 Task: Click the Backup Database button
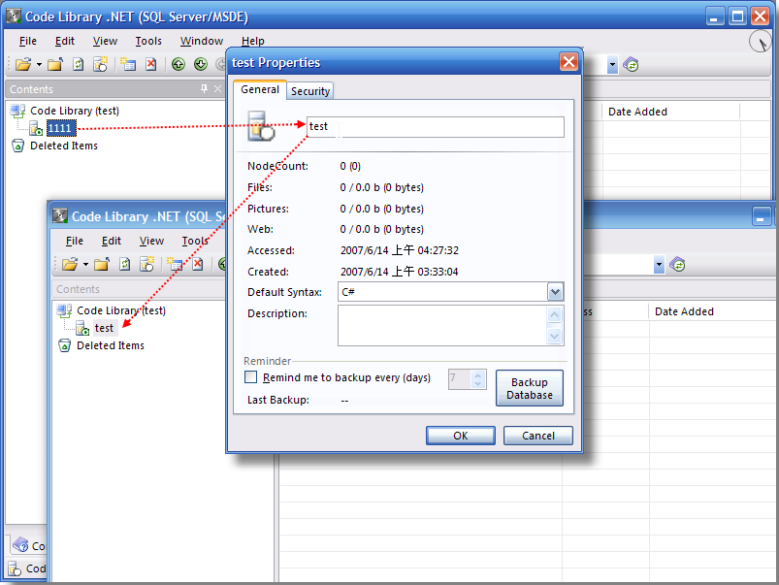530,388
